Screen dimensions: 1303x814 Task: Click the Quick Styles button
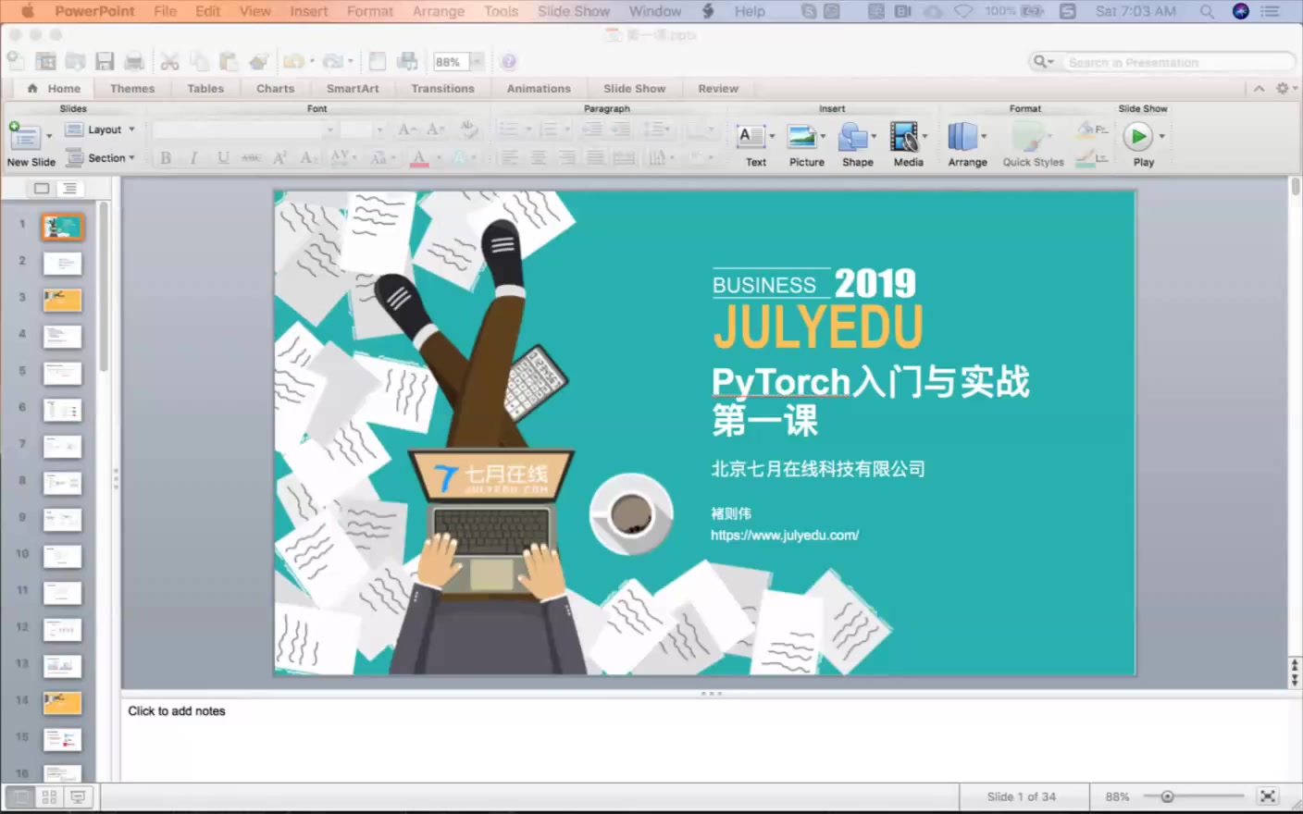click(1033, 143)
